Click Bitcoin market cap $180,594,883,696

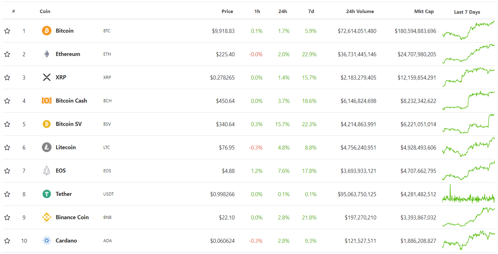click(x=415, y=31)
